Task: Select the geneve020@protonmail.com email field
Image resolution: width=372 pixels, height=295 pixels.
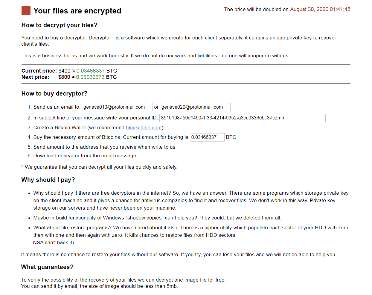Action: [195, 107]
